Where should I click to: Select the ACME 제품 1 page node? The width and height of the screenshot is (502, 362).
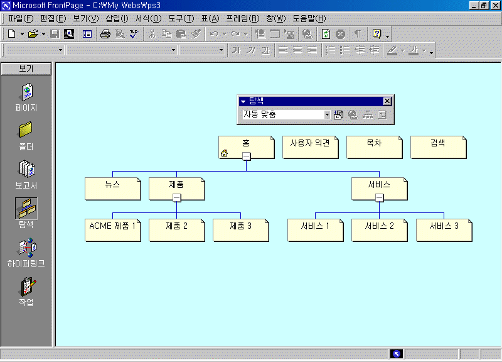click(x=113, y=230)
